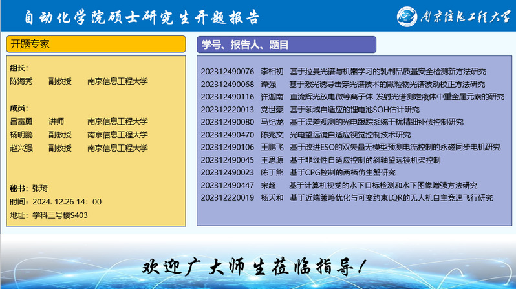Select the 学号、报告人、题目 purple header box
Screen dimensions: 516x289
point(286,45)
